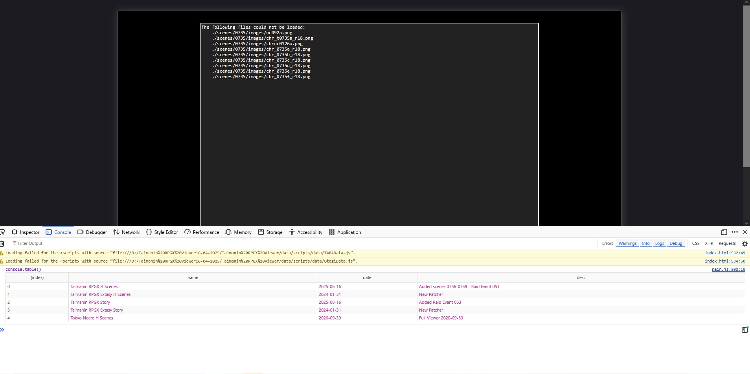Toggle the Errors filter

point(607,243)
